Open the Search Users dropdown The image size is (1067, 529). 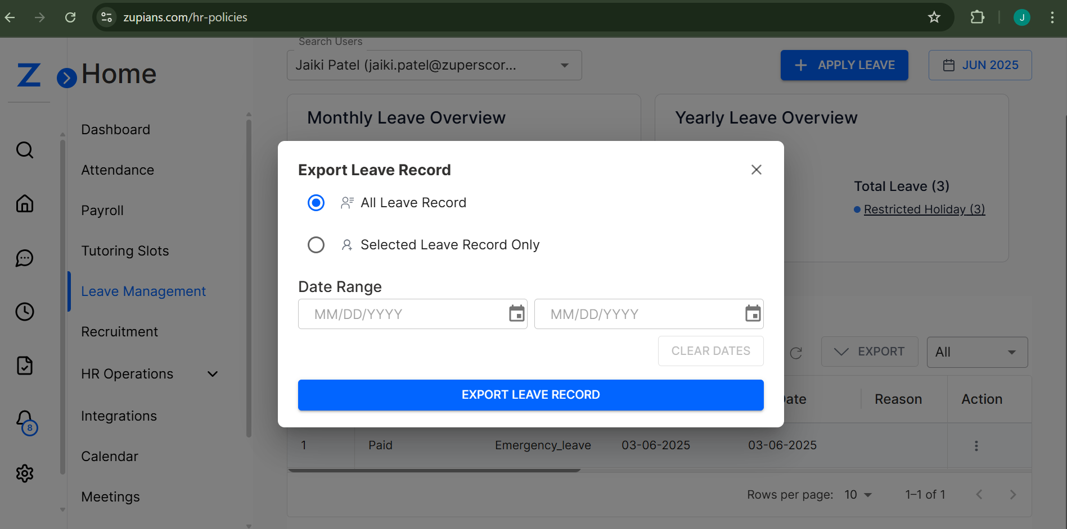click(x=564, y=65)
